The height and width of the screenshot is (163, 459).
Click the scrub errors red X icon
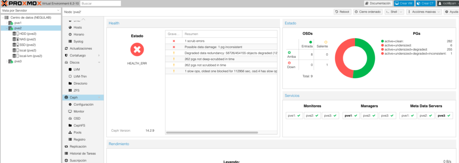click(x=173, y=41)
